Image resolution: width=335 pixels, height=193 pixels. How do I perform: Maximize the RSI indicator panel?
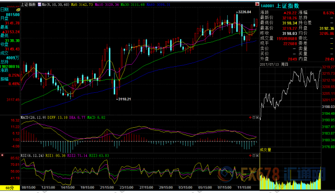(x=254, y=155)
